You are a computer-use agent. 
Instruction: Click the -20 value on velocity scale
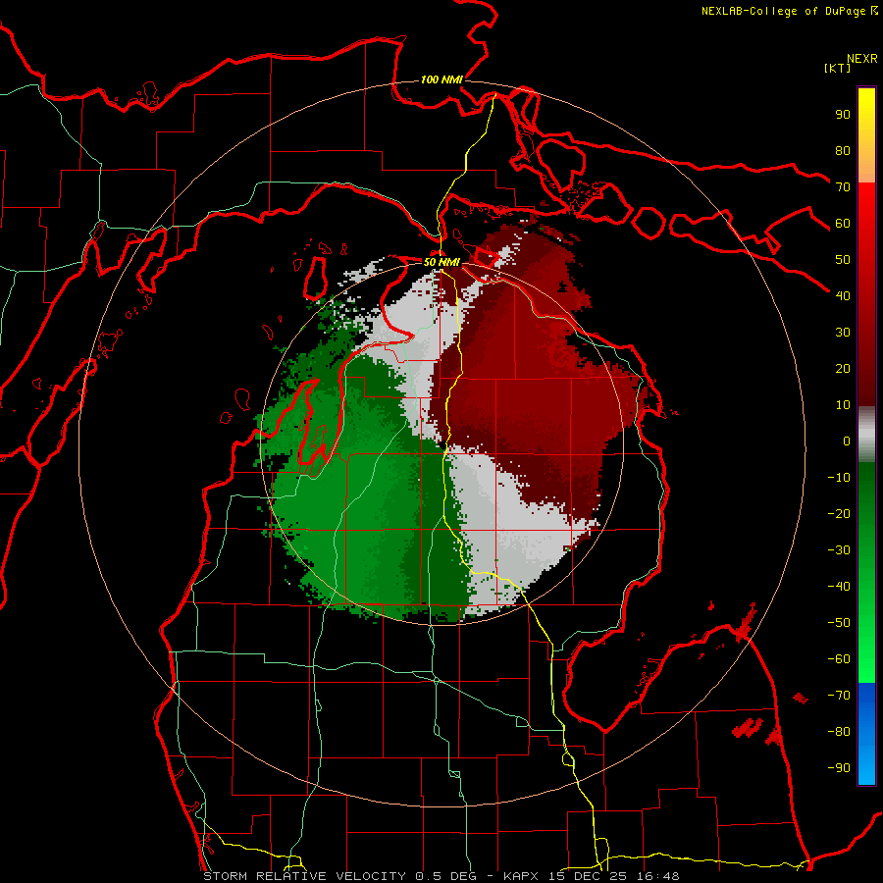click(839, 513)
